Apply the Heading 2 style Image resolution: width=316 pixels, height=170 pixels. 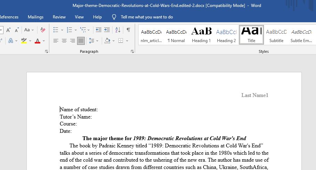(x=226, y=35)
